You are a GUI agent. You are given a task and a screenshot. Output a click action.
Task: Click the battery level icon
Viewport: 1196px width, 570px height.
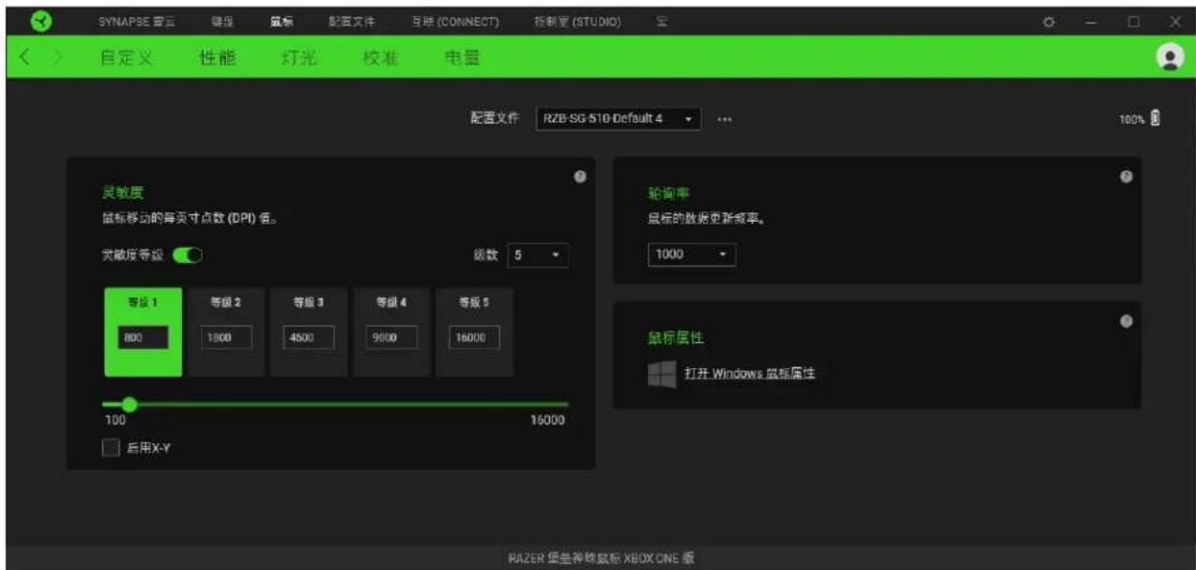[x=1156, y=119]
